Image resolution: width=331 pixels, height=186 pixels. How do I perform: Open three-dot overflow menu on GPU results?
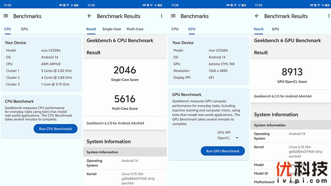(329, 16)
